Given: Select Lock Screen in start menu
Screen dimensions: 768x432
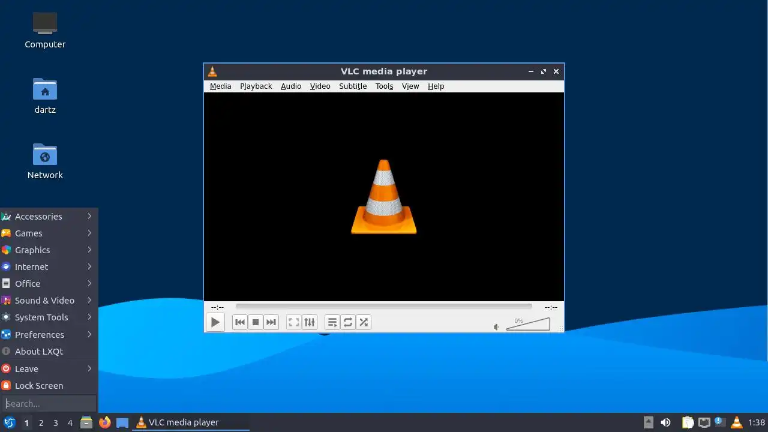Looking at the screenshot, I should point(49,386).
